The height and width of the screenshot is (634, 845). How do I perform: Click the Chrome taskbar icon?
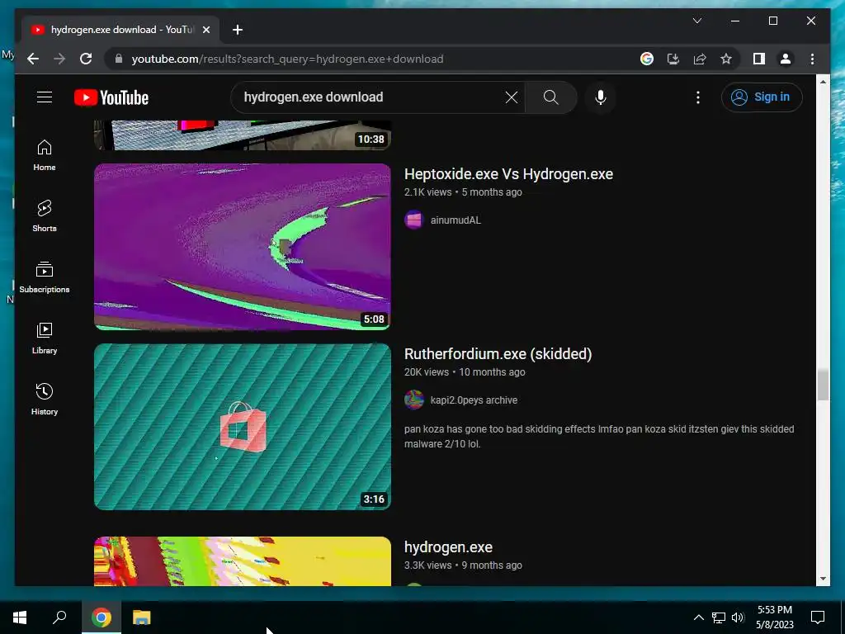[x=101, y=617]
